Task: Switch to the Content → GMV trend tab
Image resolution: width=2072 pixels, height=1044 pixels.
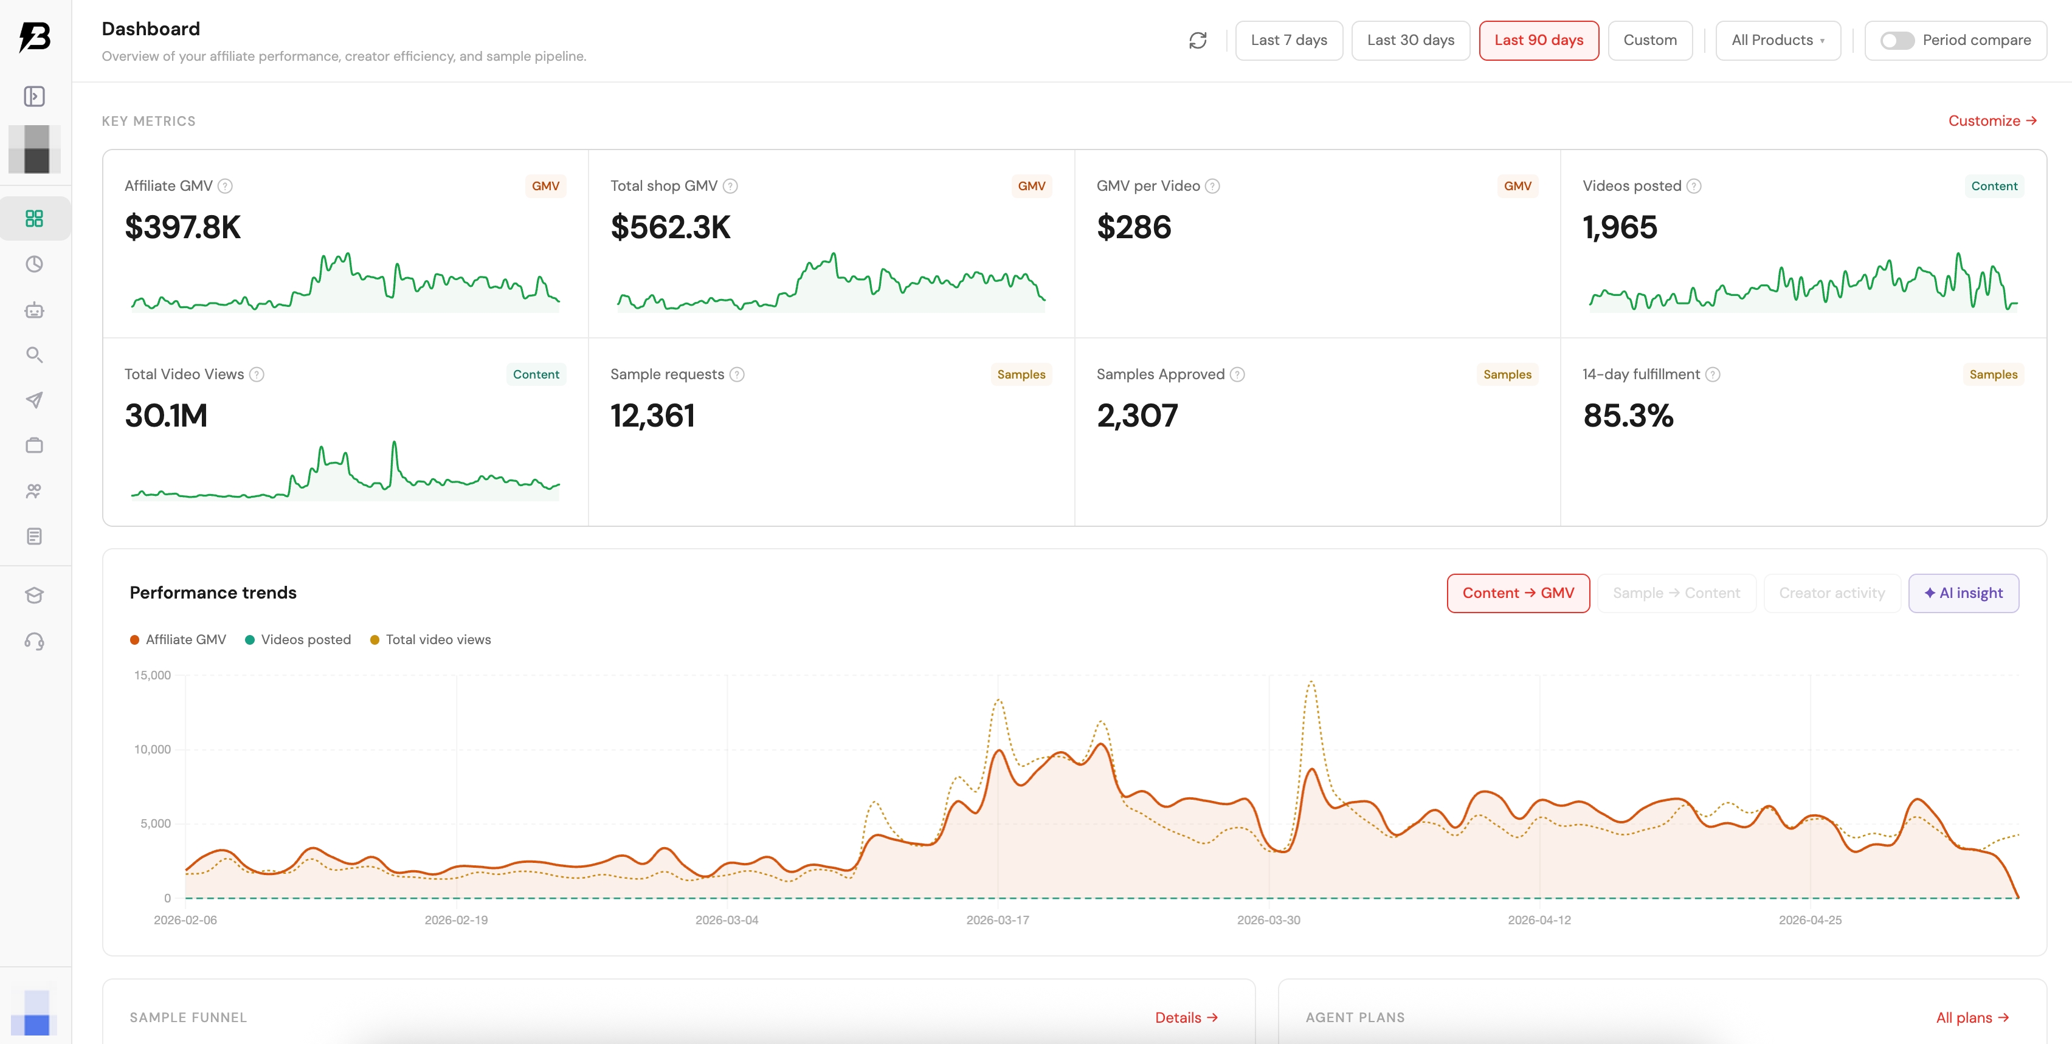Action: (1519, 593)
